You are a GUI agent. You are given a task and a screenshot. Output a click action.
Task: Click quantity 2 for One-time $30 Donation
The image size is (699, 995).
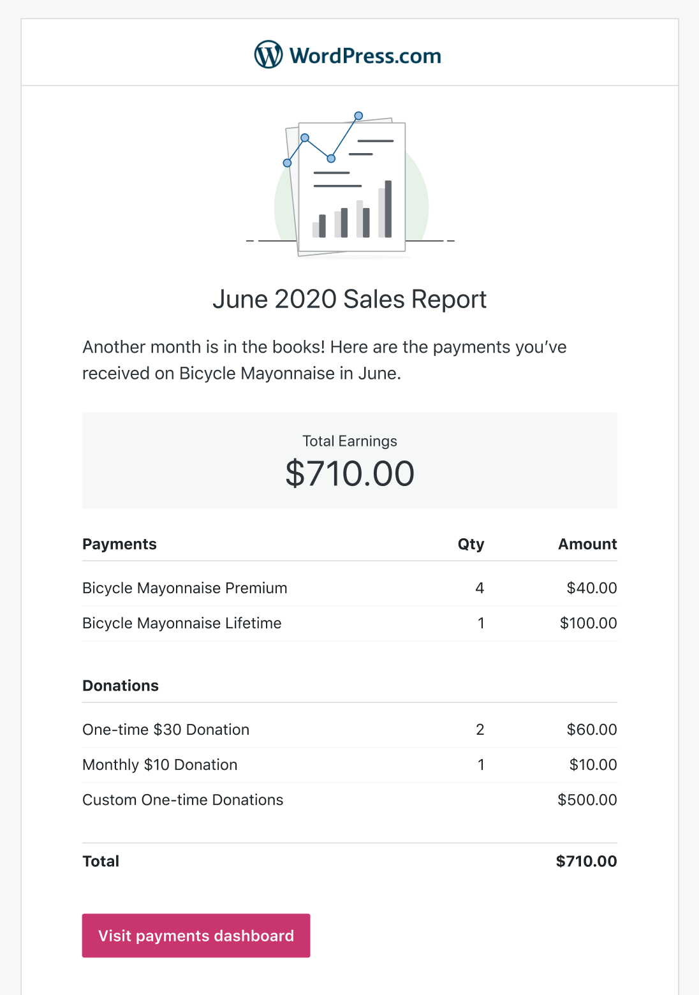(480, 730)
